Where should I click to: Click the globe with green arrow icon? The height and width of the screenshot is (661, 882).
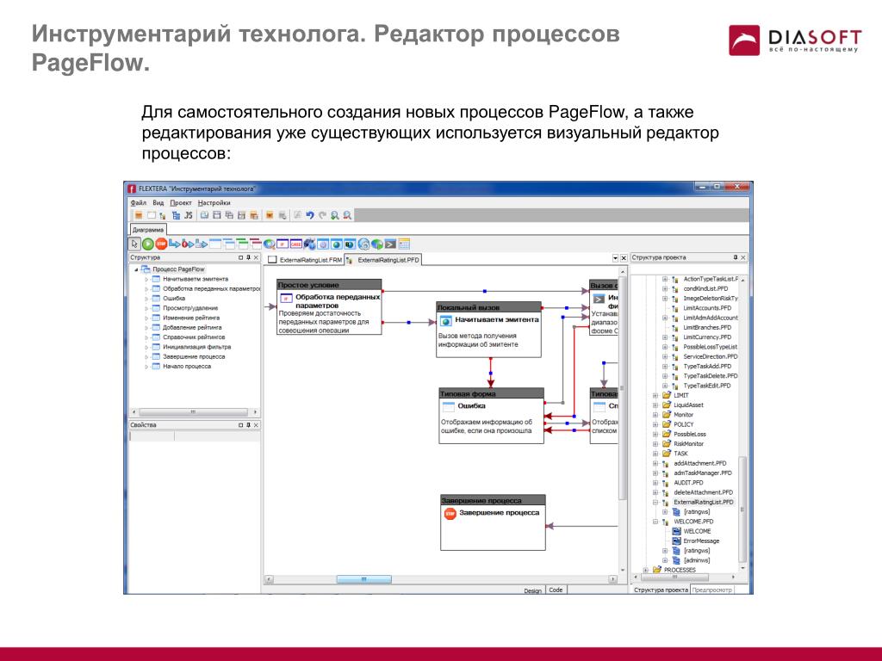point(377,244)
